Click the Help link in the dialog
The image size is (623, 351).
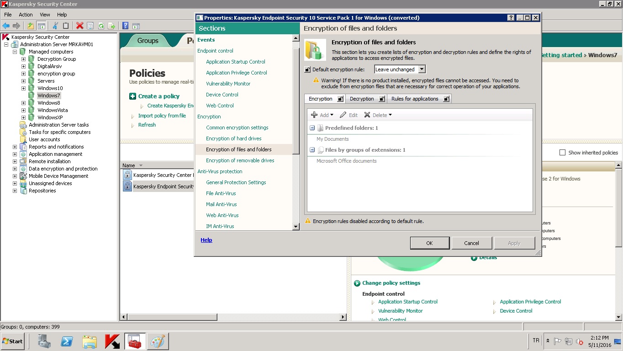206,240
